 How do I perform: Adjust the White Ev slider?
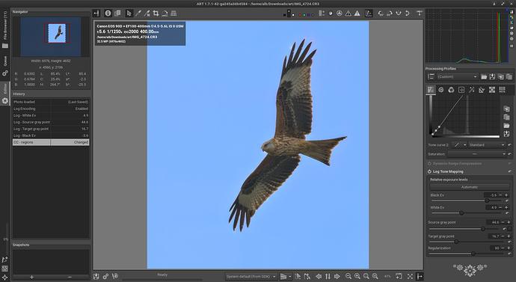click(x=467, y=213)
